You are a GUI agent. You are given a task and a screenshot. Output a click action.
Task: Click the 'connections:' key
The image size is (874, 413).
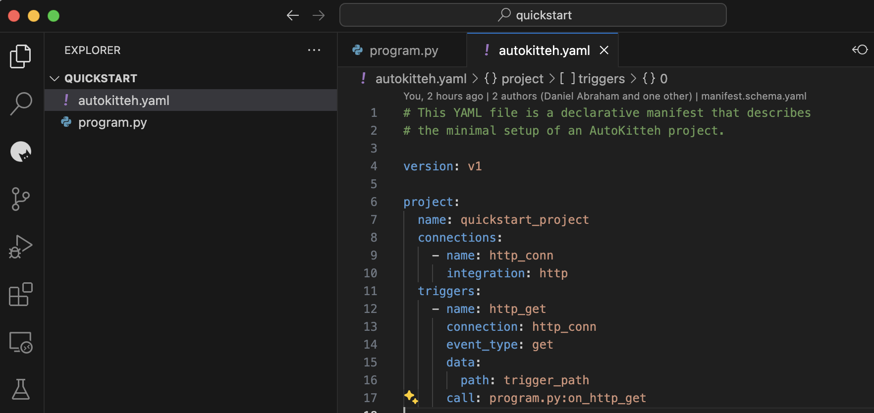coord(460,238)
